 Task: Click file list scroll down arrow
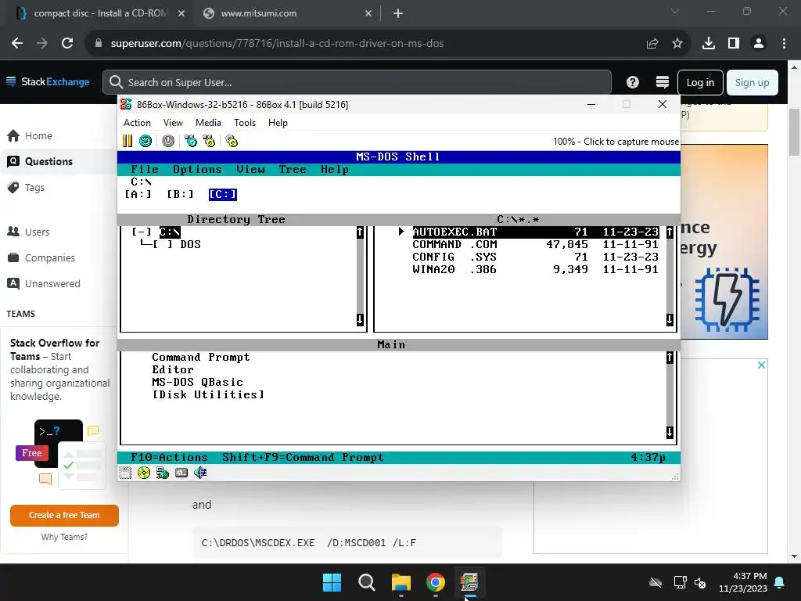click(x=670, y=320)
